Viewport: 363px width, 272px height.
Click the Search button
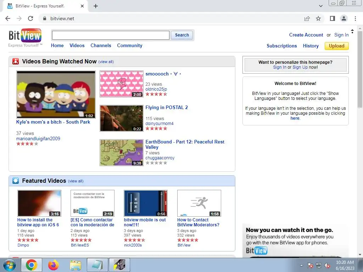pos(182,35)
